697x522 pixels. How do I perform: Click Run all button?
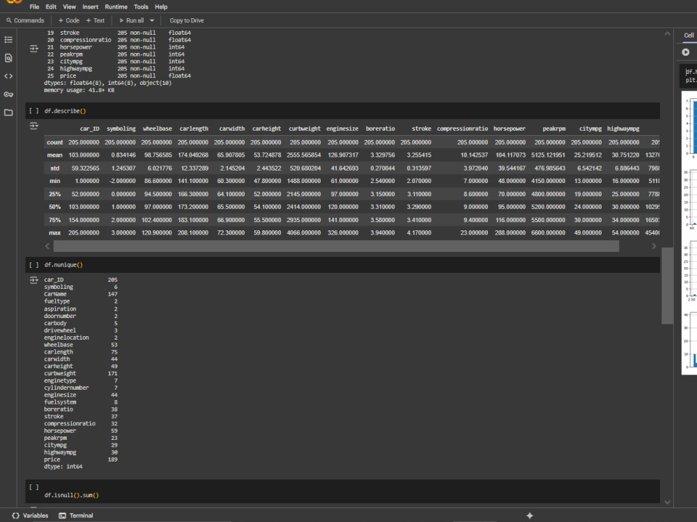tap(132, 20)
